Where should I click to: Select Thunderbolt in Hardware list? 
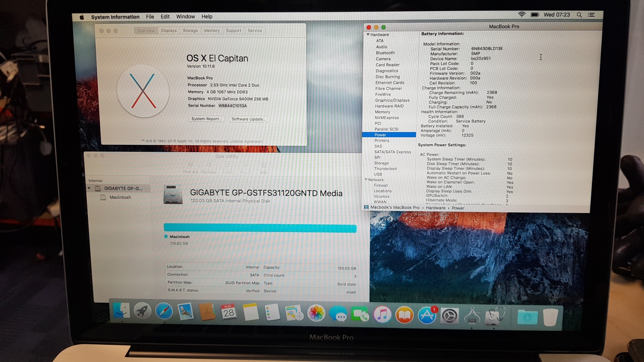click(386, 169)
